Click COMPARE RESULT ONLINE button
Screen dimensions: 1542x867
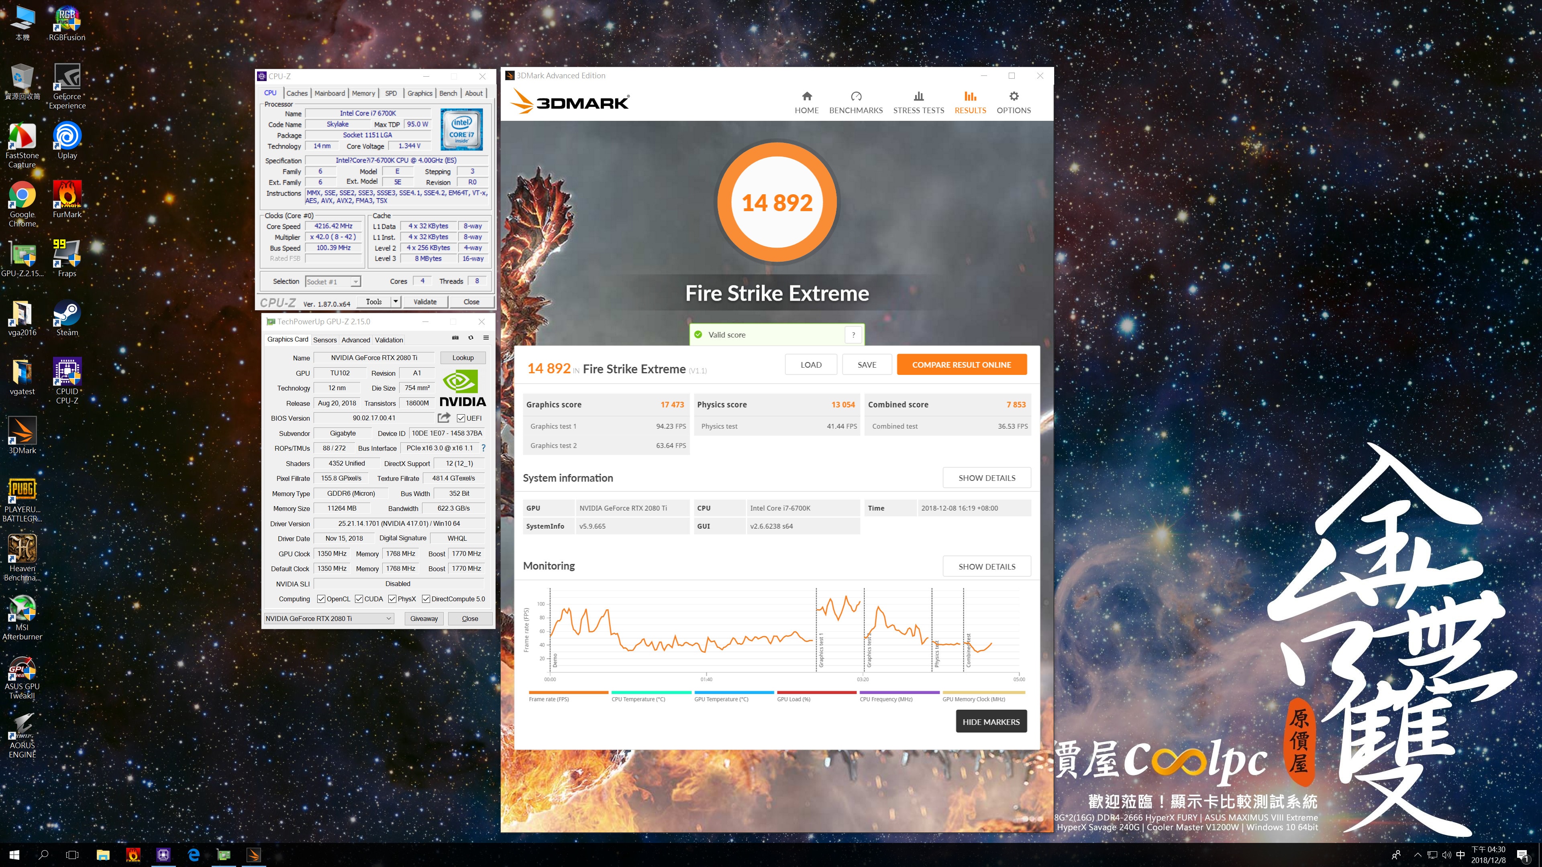[x=961, y=364]
